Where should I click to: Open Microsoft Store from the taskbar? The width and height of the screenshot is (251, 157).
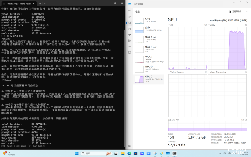click(136, 154)
